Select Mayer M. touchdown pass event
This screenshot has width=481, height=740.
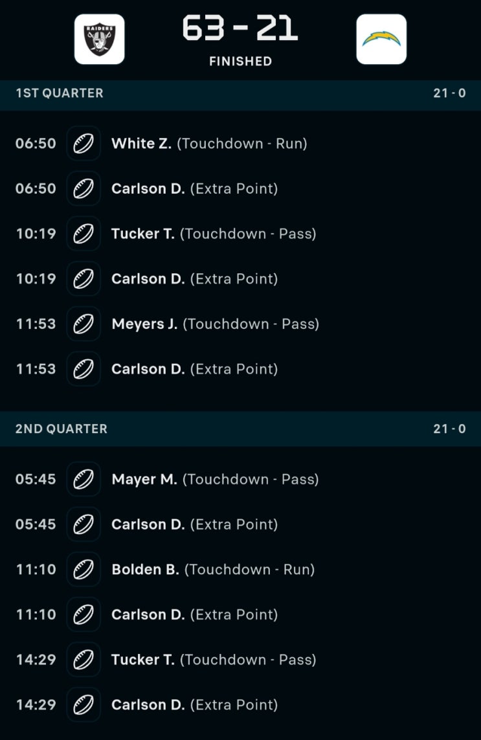tap(215, 479)
